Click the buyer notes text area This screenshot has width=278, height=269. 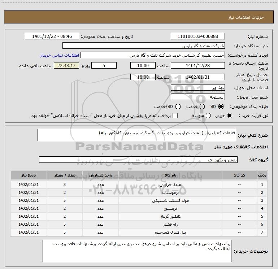137,251
